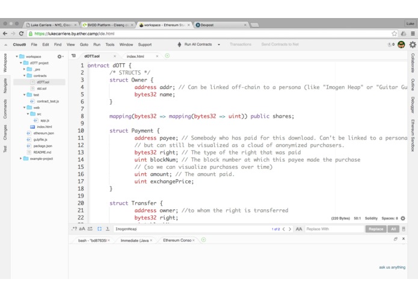Viewport: 418px width, 297px height.
Task: Toggle search in selection option
Action: tap(99, 229)
